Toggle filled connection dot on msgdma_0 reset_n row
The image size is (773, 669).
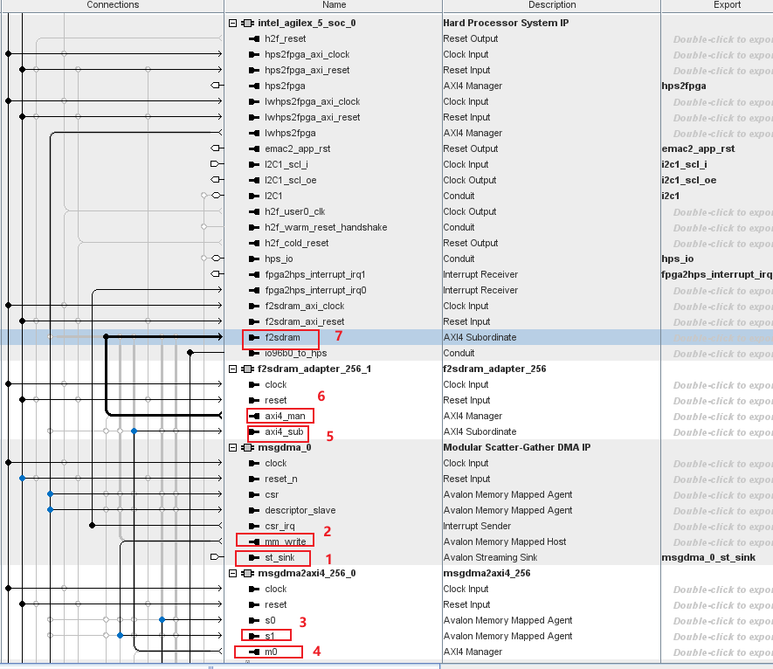[22, 479]
